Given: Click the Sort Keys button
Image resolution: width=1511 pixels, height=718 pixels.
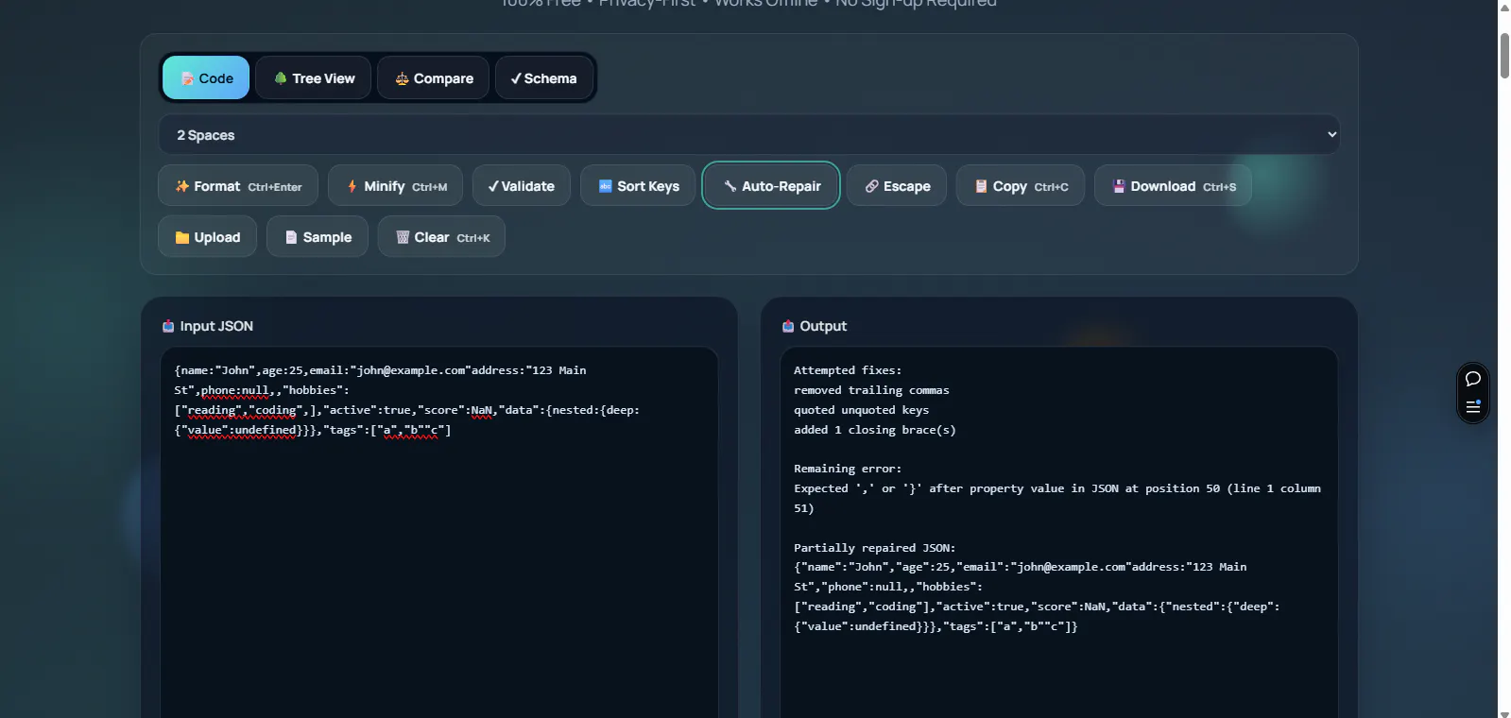Looking at the screenshot, I should pos(638,185).
